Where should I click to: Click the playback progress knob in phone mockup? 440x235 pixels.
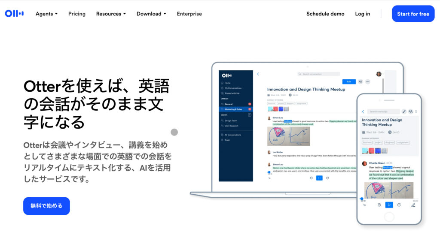362,199
